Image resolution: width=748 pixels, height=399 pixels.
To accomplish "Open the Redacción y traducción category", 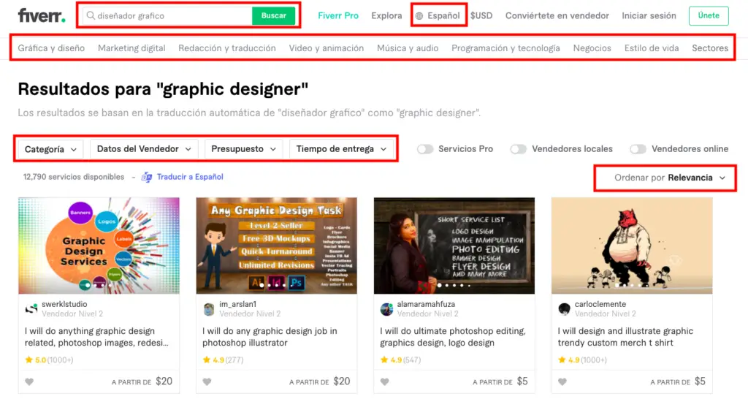I will click(227, 48).
